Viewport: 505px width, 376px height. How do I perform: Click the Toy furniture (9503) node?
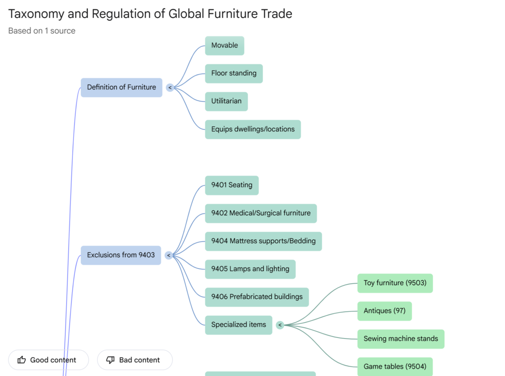(x=395, y=283)
